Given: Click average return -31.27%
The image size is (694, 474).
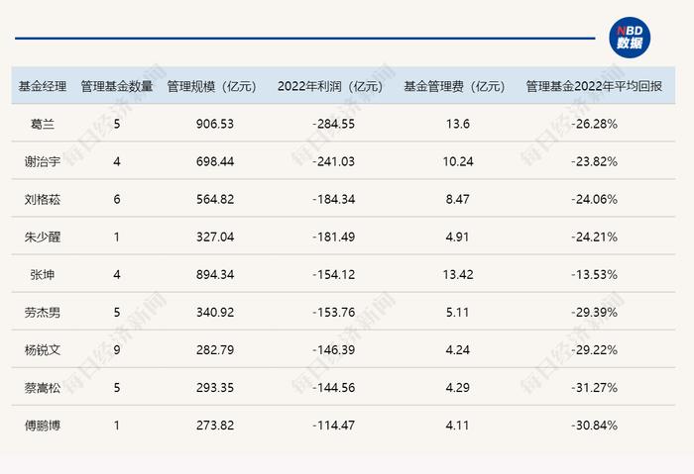Looking at the screenshot, I should pos(594,388).
